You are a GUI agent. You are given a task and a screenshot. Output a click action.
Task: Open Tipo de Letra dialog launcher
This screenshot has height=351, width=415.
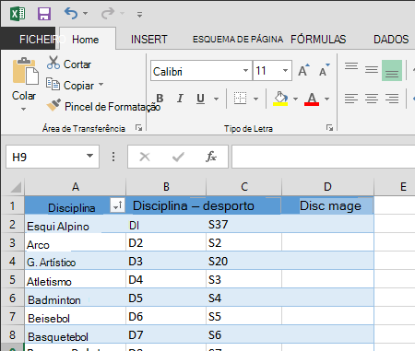coord(329,128)
